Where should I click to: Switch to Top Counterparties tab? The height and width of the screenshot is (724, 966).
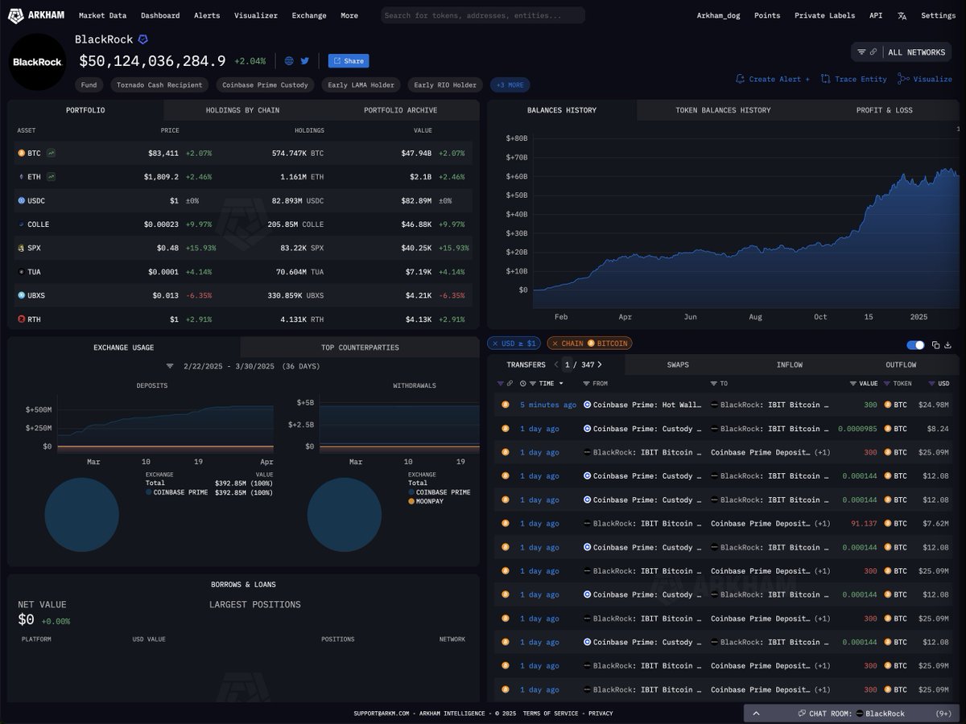coord(360,348)
